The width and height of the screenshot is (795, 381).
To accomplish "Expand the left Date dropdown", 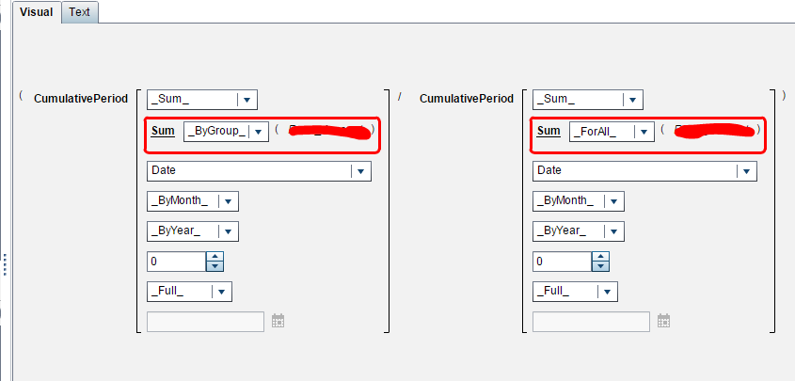I will coord(360,171).
